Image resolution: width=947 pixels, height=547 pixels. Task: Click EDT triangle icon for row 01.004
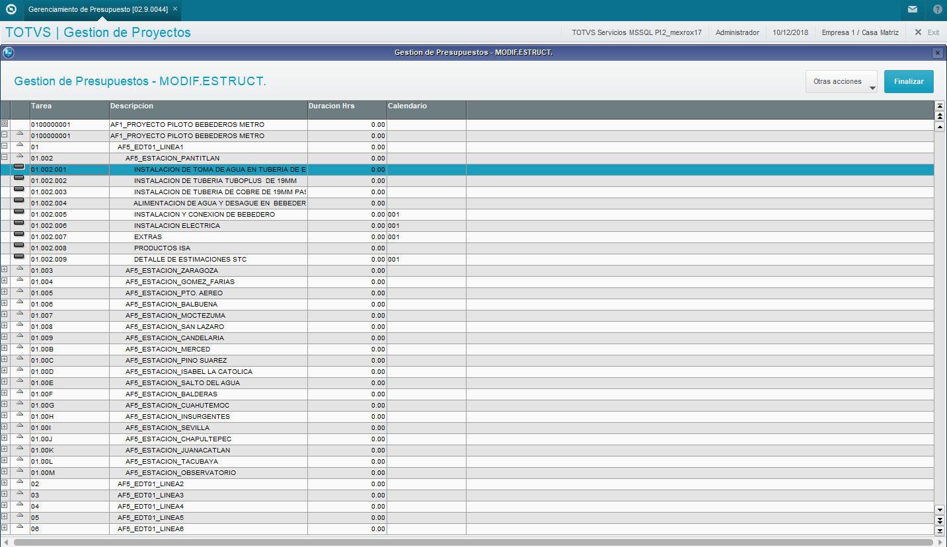pyautogui.click(x=19, y=279)
